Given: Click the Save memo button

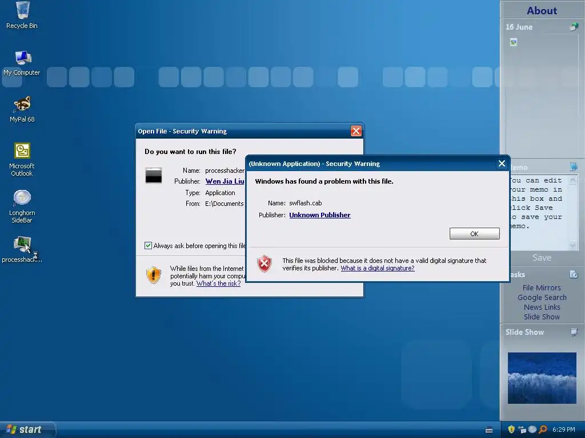Looking at the screenshot, I should [x=542, y=257].
